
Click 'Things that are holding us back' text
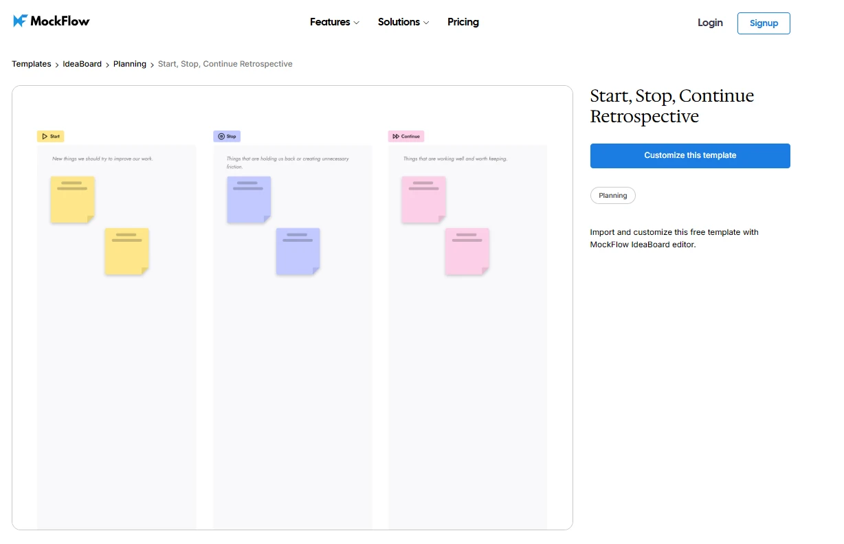(x=288, y=163)
